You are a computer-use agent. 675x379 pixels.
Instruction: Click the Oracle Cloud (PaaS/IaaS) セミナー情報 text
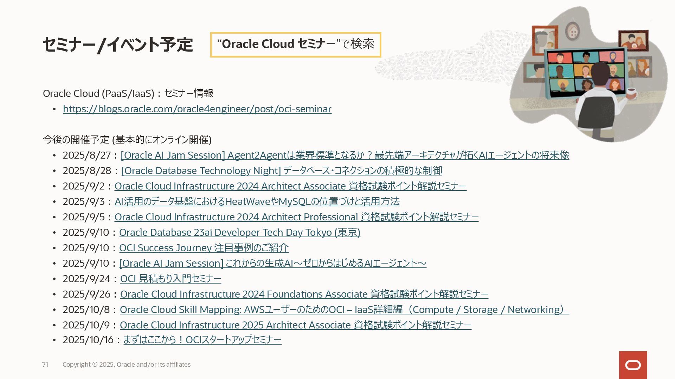[128, 93]
